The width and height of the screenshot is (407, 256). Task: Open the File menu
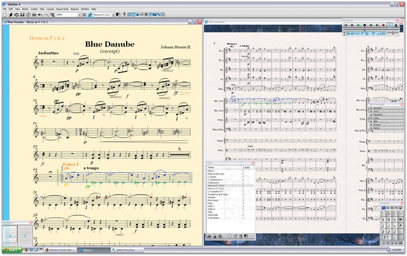click(x=5, y=9)
